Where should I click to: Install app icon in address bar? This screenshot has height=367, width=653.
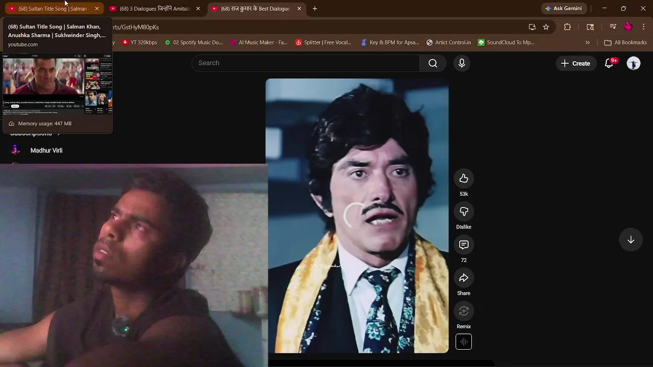[x=532, y=27]
